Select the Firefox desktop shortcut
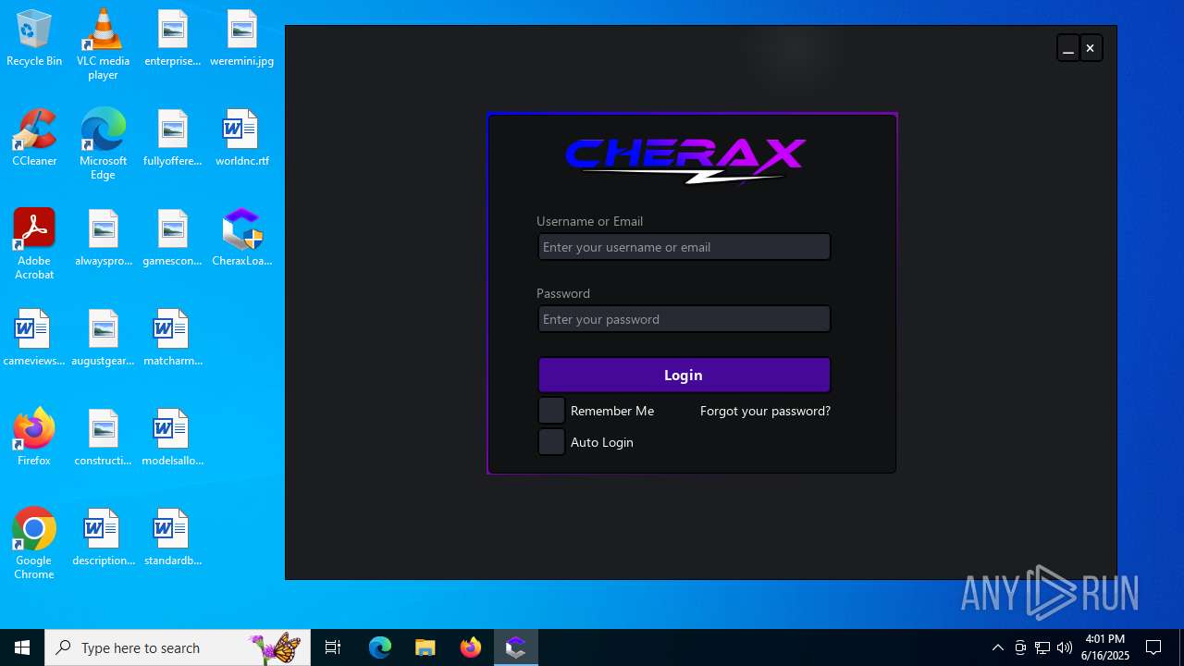This screenshot has height=666, width=1184. pos(34,438)
